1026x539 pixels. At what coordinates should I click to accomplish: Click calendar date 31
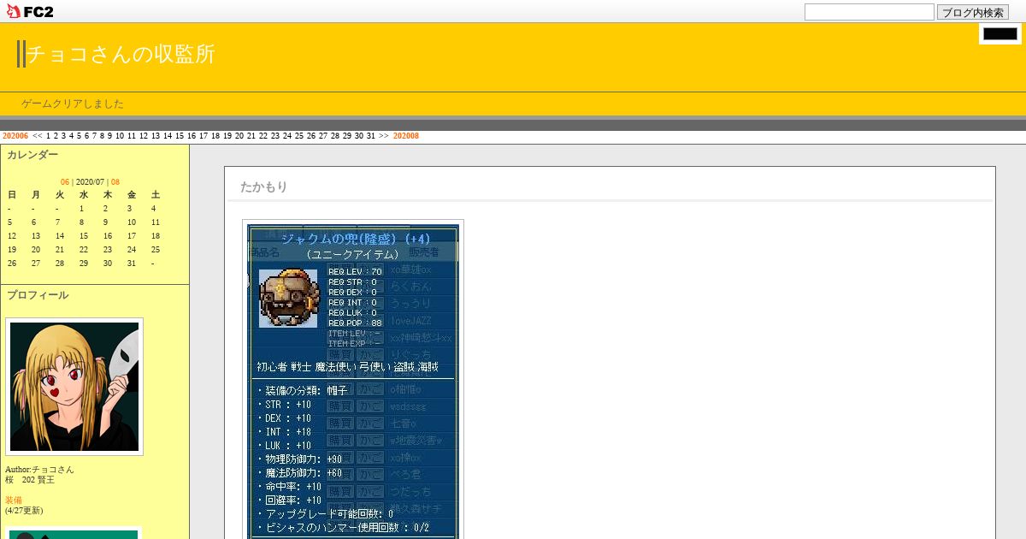pos(132,263)
